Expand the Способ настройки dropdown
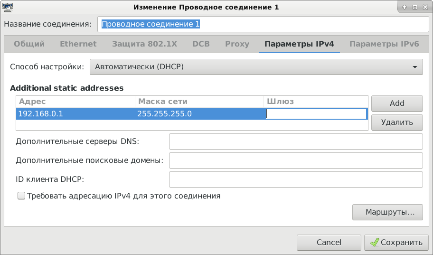 pyautogui.click(x=256, y=67)
